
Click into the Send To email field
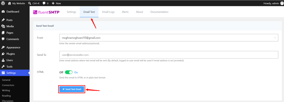[169, 55]
